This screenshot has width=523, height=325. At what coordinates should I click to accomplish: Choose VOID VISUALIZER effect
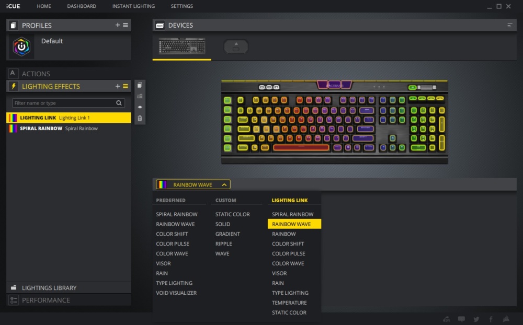coord(176,293)
